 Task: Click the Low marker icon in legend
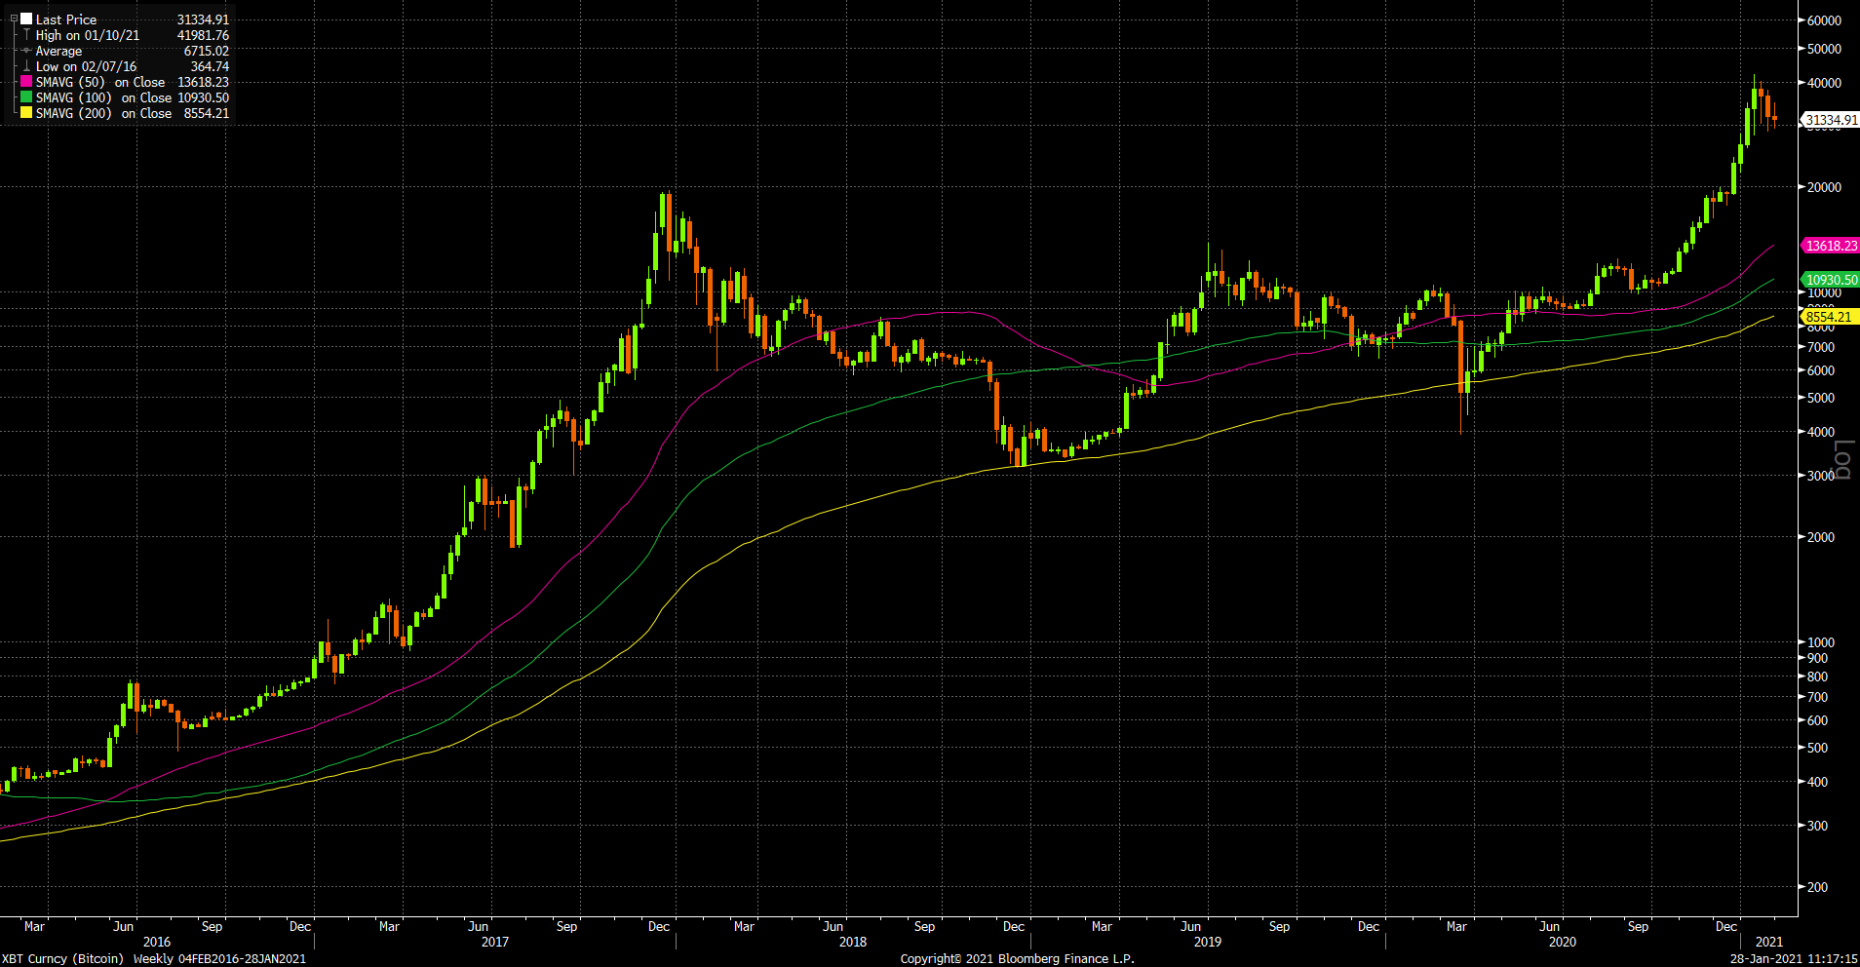point(26,66)
